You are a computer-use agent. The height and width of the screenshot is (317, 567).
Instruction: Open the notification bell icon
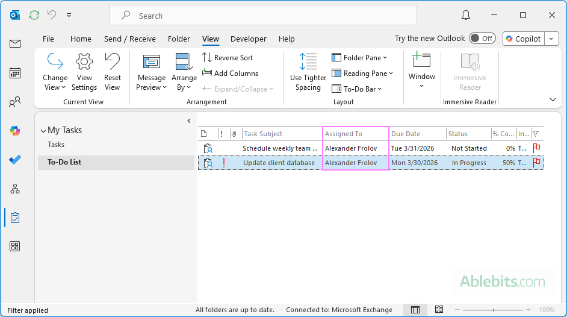tap(466, 15)
